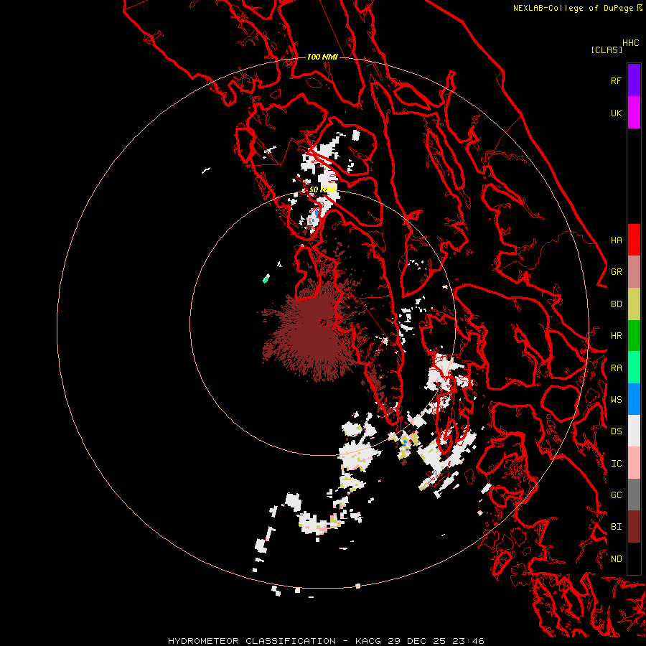Click the GC gray legend swatch

coord(634,495)
